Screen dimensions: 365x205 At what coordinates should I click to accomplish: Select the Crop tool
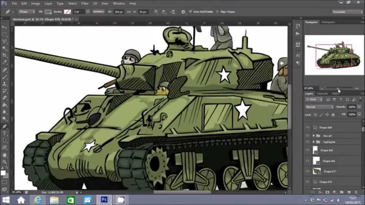click(x=5, y=55)
